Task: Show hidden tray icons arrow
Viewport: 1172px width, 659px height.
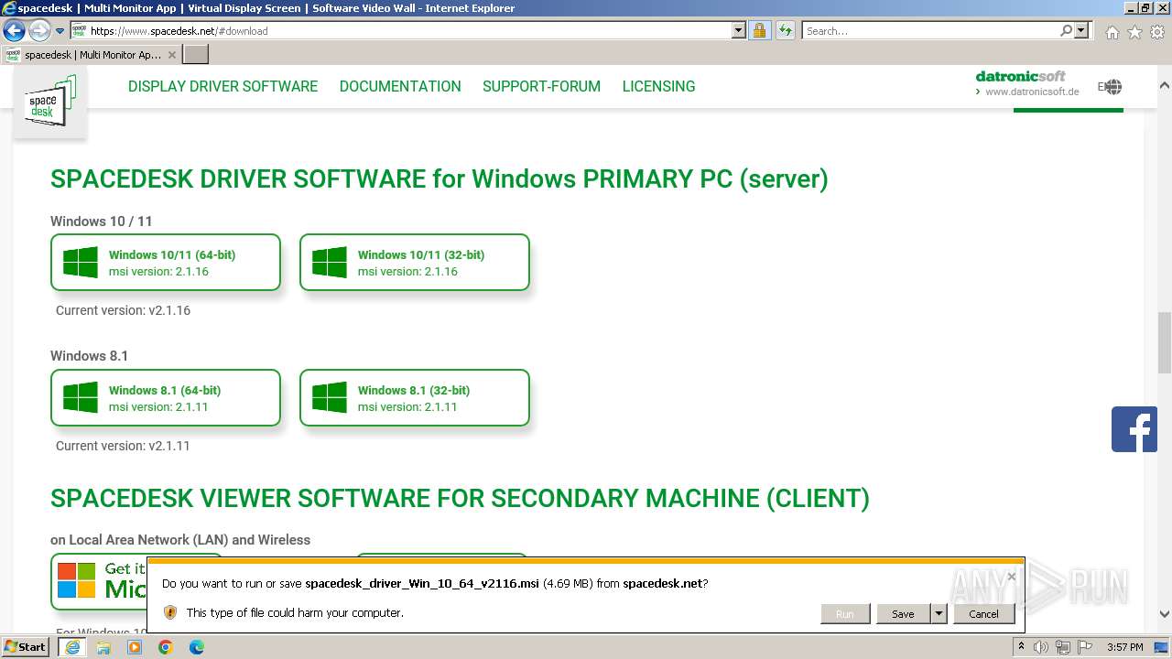Action: (1024, 647)
